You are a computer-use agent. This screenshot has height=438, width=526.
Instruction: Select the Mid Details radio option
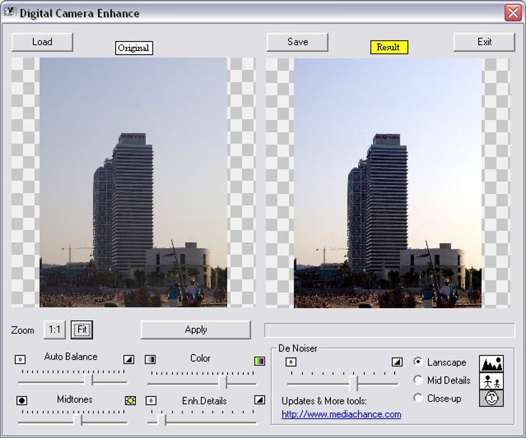click(x=418, y=380)
